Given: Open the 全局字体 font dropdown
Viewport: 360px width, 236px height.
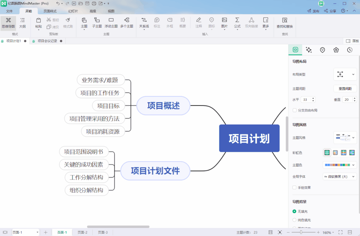Looking at the screenshot, I should pyautogui.click(x=340, y=177).
